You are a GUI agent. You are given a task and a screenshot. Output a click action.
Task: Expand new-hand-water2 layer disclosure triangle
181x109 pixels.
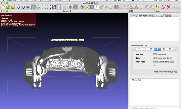pos(131,16)
